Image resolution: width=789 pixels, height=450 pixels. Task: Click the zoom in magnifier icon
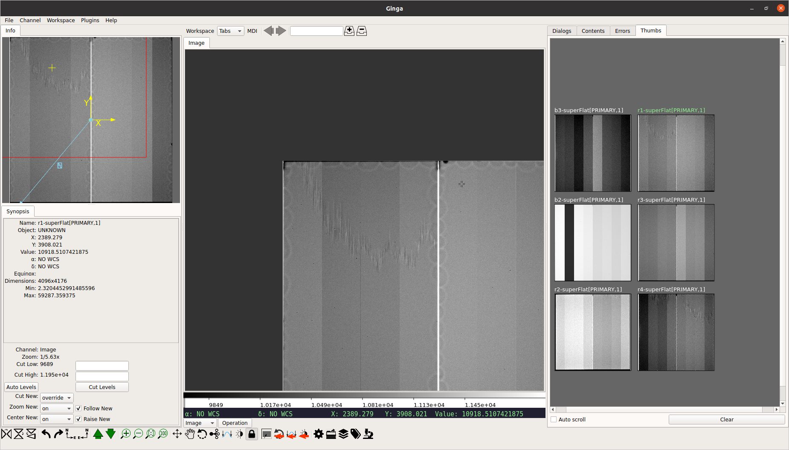click(125, 434)
